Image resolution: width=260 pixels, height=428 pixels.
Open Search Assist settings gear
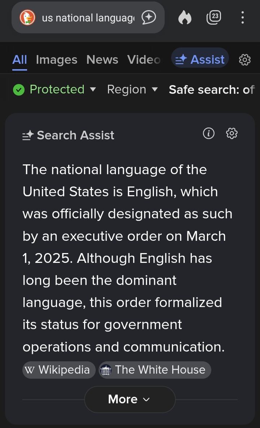click(231, 134)
